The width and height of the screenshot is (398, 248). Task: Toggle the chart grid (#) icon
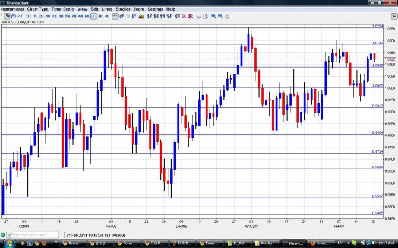pos(122,16)
